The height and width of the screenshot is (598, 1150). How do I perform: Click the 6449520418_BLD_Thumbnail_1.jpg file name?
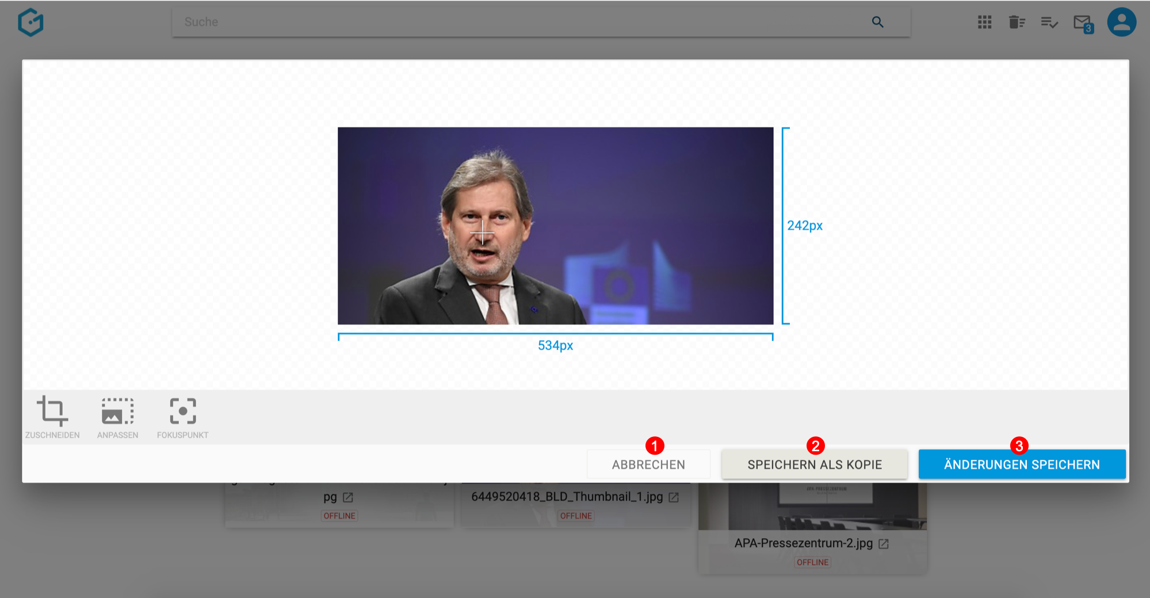(x=567, y=497)
